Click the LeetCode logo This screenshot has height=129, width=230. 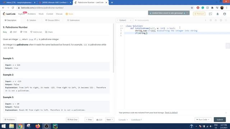9,14
